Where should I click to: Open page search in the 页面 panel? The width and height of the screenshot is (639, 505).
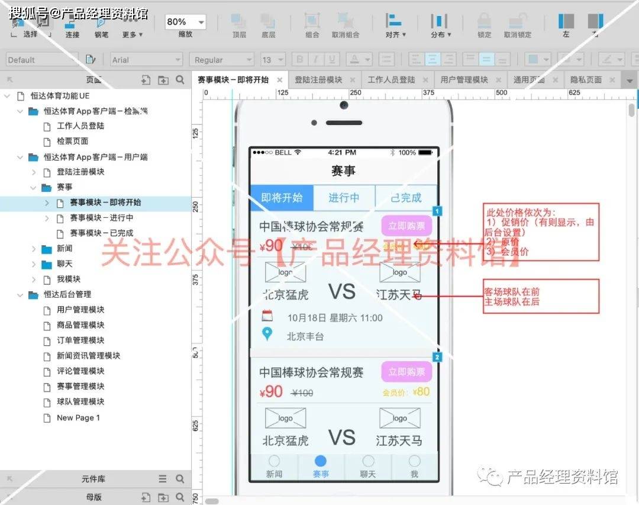click(180, 79)
